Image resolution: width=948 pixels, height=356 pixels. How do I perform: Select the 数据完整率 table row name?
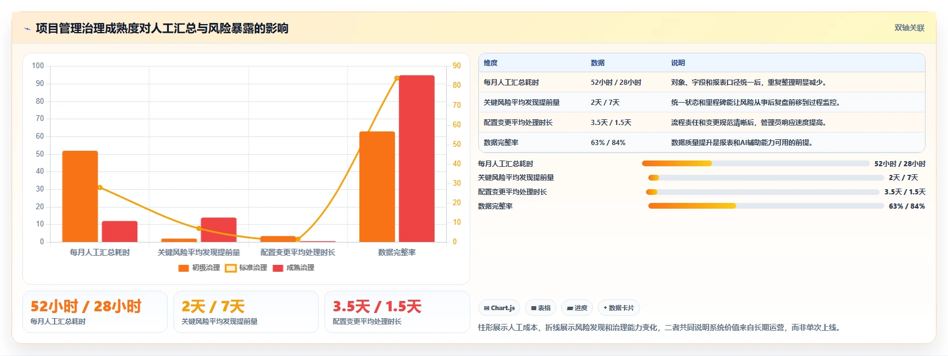point(501,143)
